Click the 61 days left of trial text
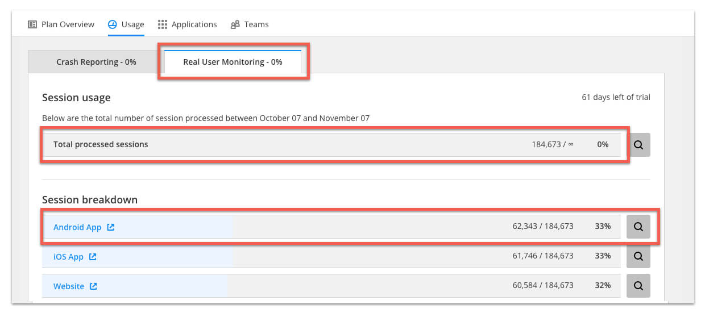705x317 pixels. pos(616,97)
